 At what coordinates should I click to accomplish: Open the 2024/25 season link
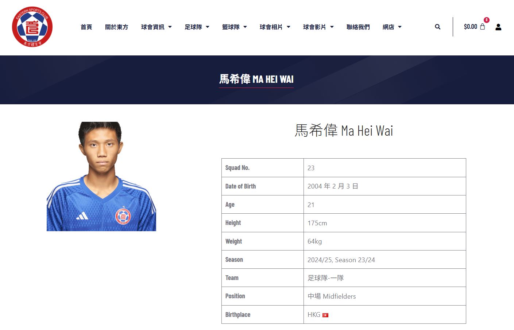click(320, 260)
